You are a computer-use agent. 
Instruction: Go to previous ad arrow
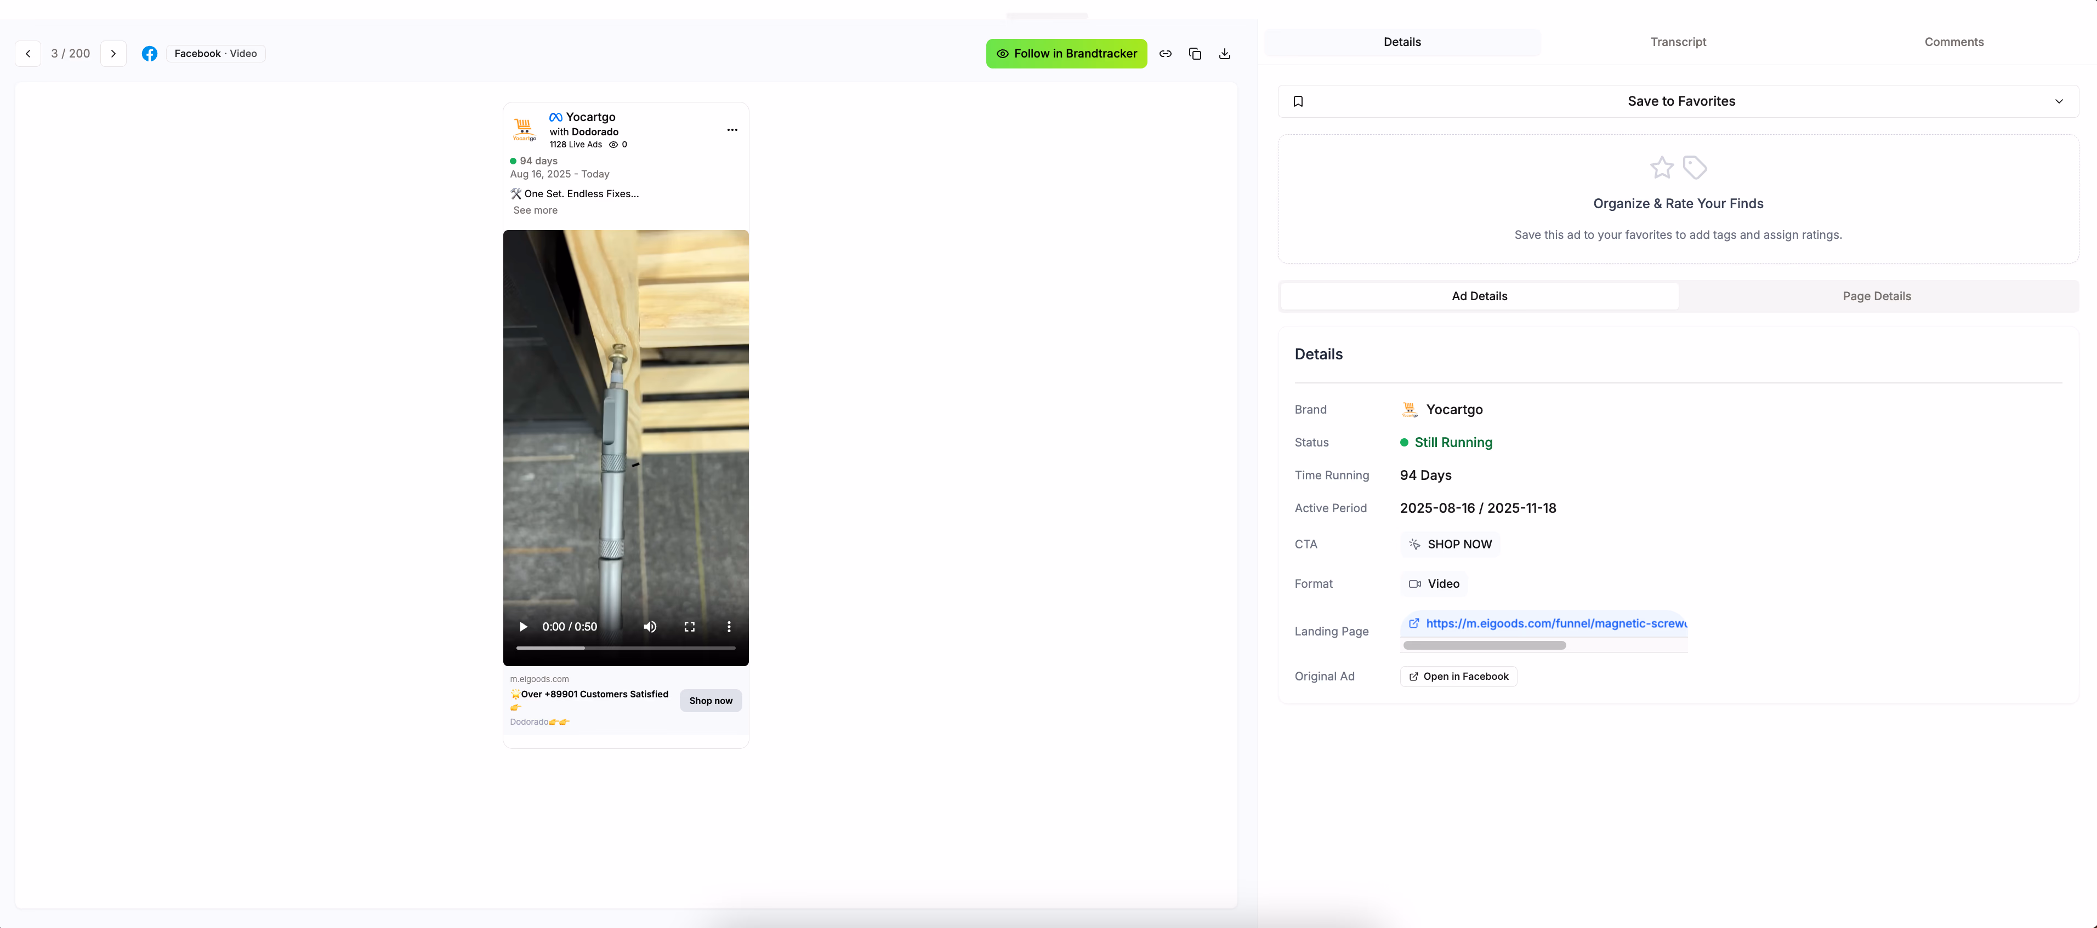click(29, 54)
